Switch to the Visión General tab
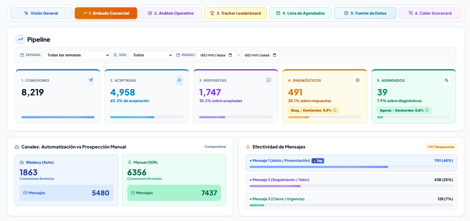This screenshot has width=470, height=221. 41,13
